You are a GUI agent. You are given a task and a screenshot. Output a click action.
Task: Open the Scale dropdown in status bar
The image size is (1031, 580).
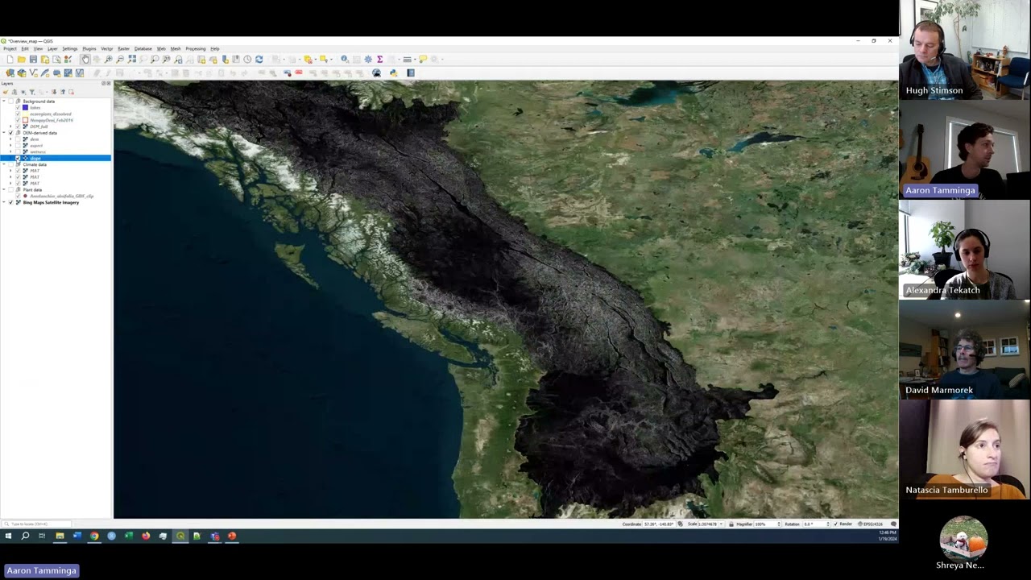click(x=722, y=524)
